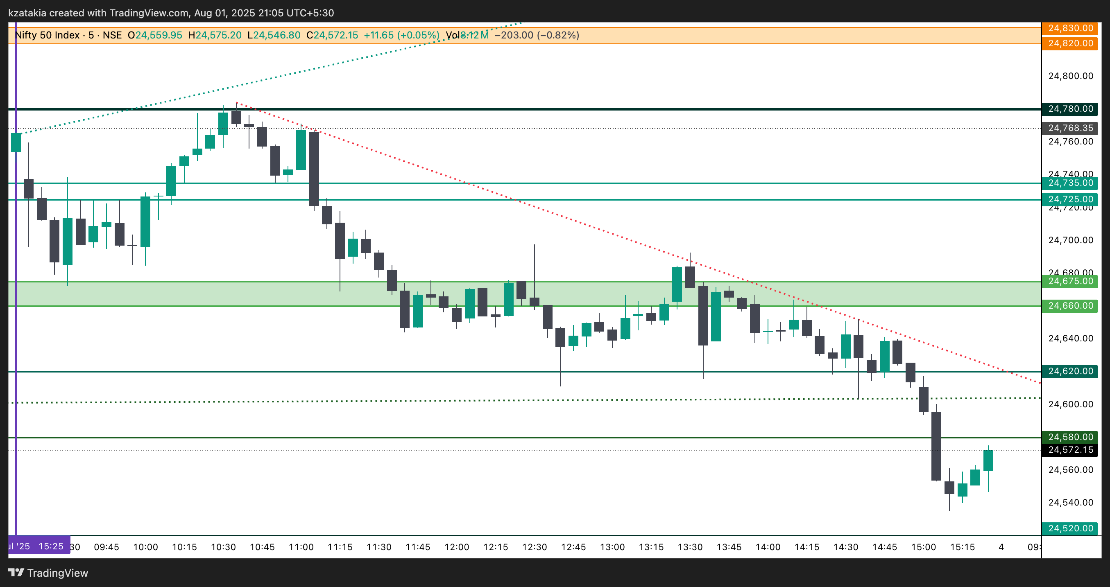The width and height of the screenshot is (1110, 587).
Task: Select the 24,780.00 dark level label
Action: click(x=1070, y=108)
